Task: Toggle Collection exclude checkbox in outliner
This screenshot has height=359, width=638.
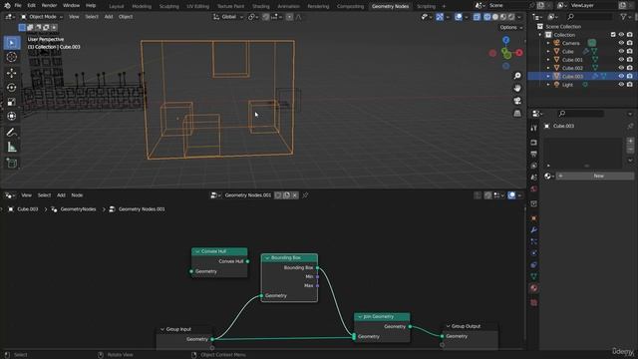Action: coord(613,35)
